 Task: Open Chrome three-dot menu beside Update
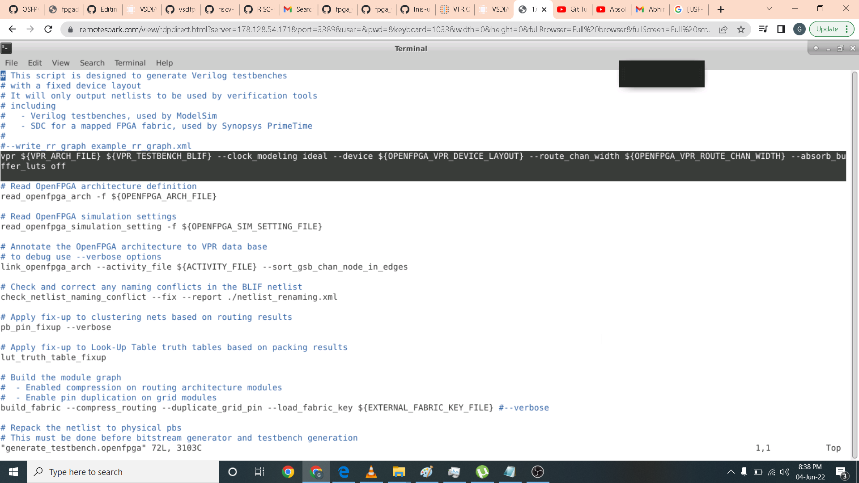(x=847, y=29)
